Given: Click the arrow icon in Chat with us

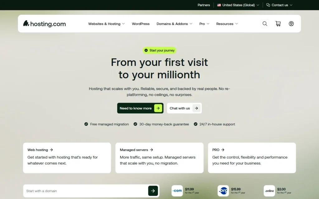Looking at the screenshot, I should [x=196, y=108].
